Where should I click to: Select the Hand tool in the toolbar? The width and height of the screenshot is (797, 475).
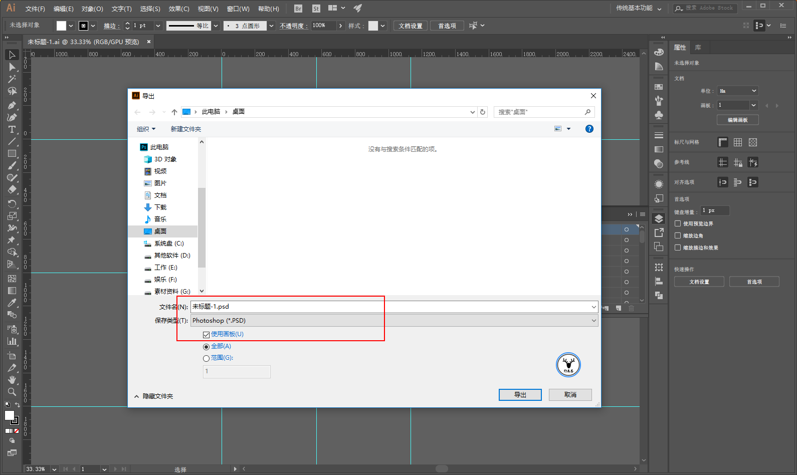coord(12,379)
